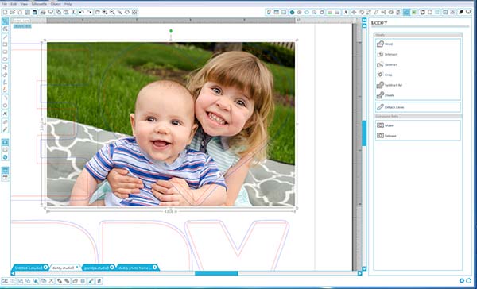
Task: Select the Draw a Line tool
Action: (5, 37)
